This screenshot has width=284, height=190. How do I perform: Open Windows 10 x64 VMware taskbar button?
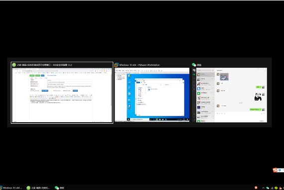[11, 188]
